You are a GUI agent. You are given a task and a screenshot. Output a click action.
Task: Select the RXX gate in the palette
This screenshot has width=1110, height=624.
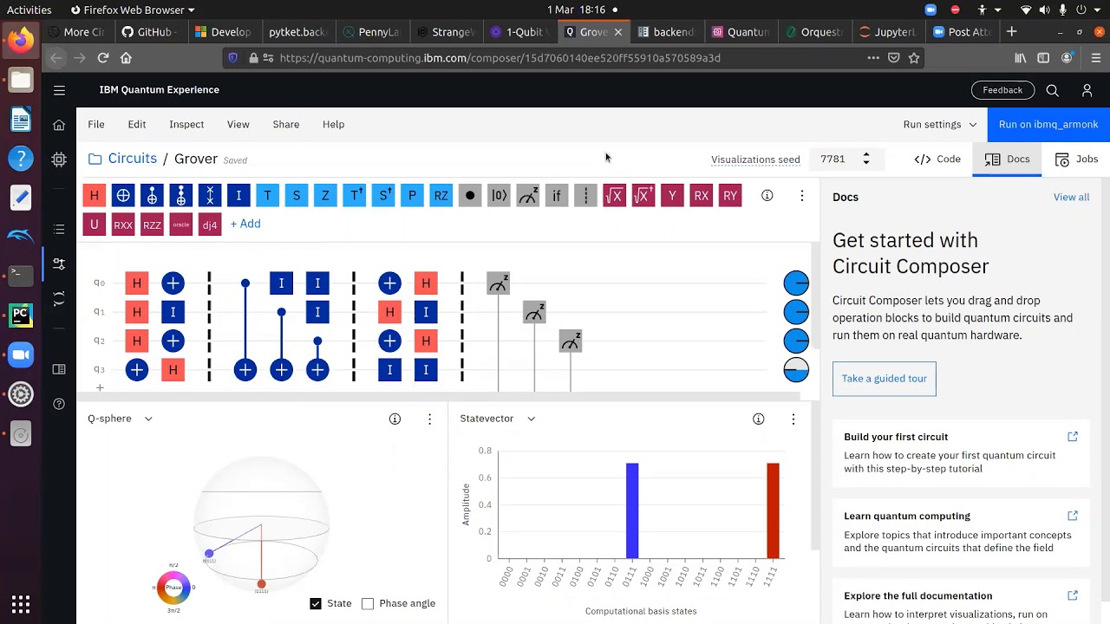pos(123,224)
